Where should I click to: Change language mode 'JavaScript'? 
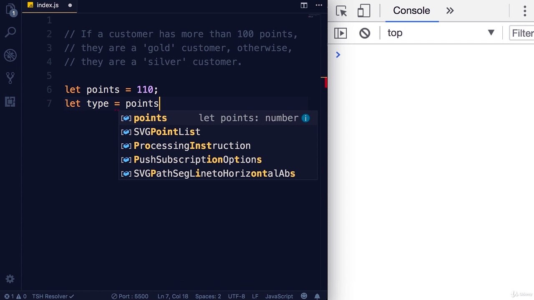point(279,296)
